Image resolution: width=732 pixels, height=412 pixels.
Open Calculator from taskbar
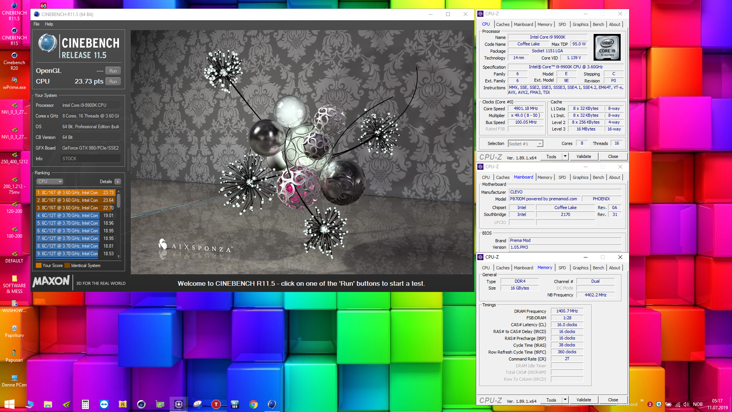(x=85, y=404)
